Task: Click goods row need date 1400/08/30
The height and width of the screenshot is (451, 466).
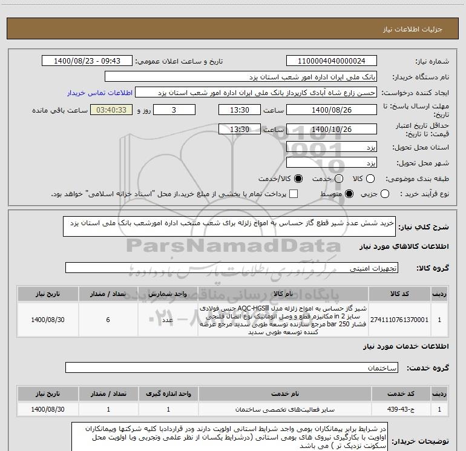Action: coord(48,320)
